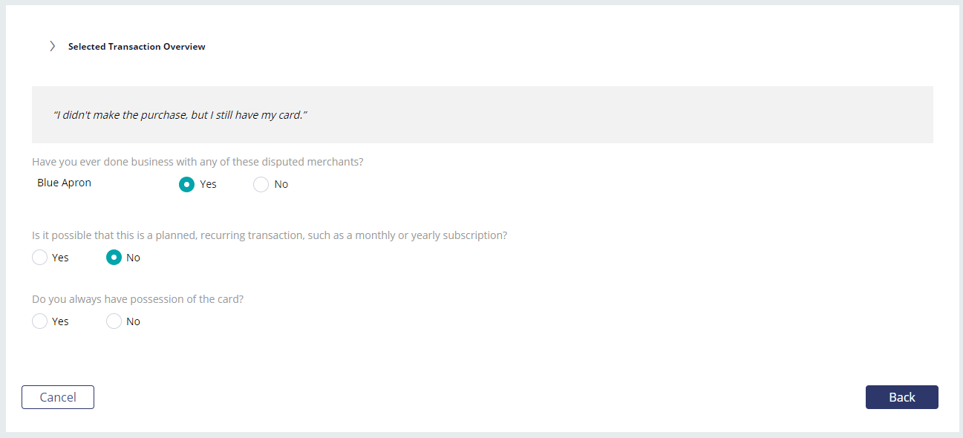The width and height of the screenshot is (963, 438).
Task: Click 'No' label text under card possession question
Action: [133, 321]
